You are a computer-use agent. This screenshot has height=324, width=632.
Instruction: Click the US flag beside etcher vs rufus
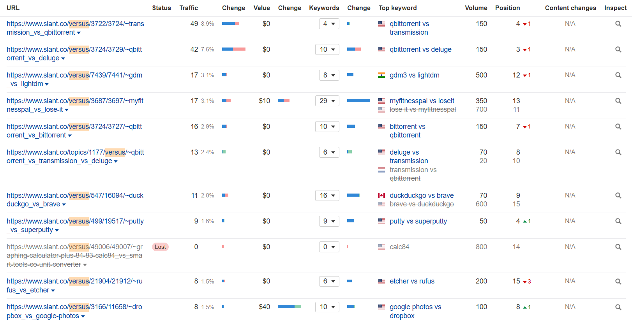(x=381, y=281)
